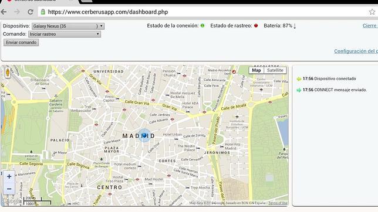378x212 pixels.
Task: Click the UNIVERSIDAD district label on the map
Action: tap(109, 71)
